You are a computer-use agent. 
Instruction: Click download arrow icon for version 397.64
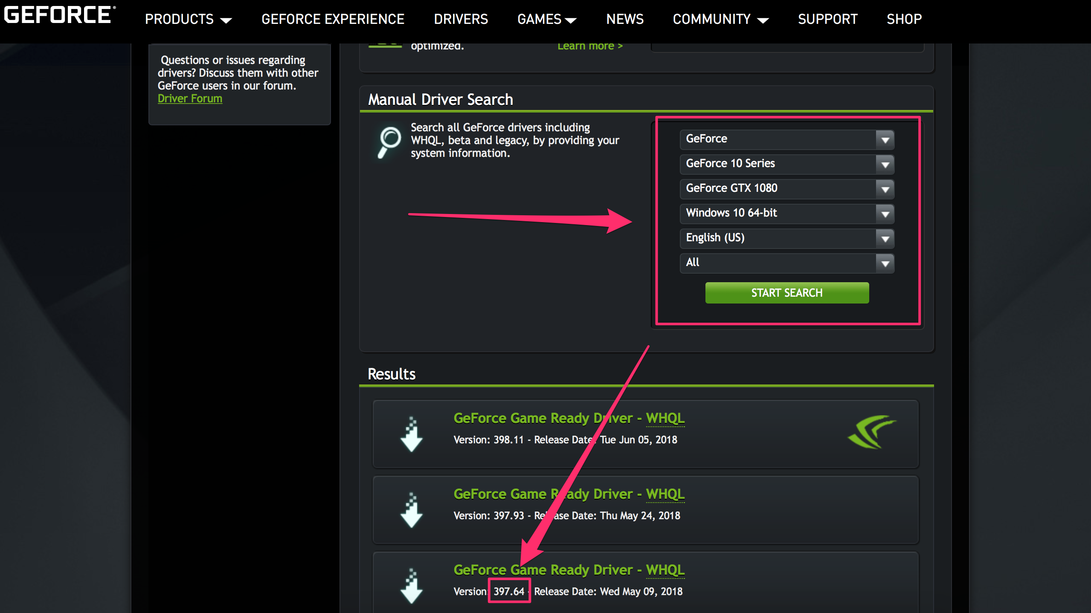click(x=412, y=586)
